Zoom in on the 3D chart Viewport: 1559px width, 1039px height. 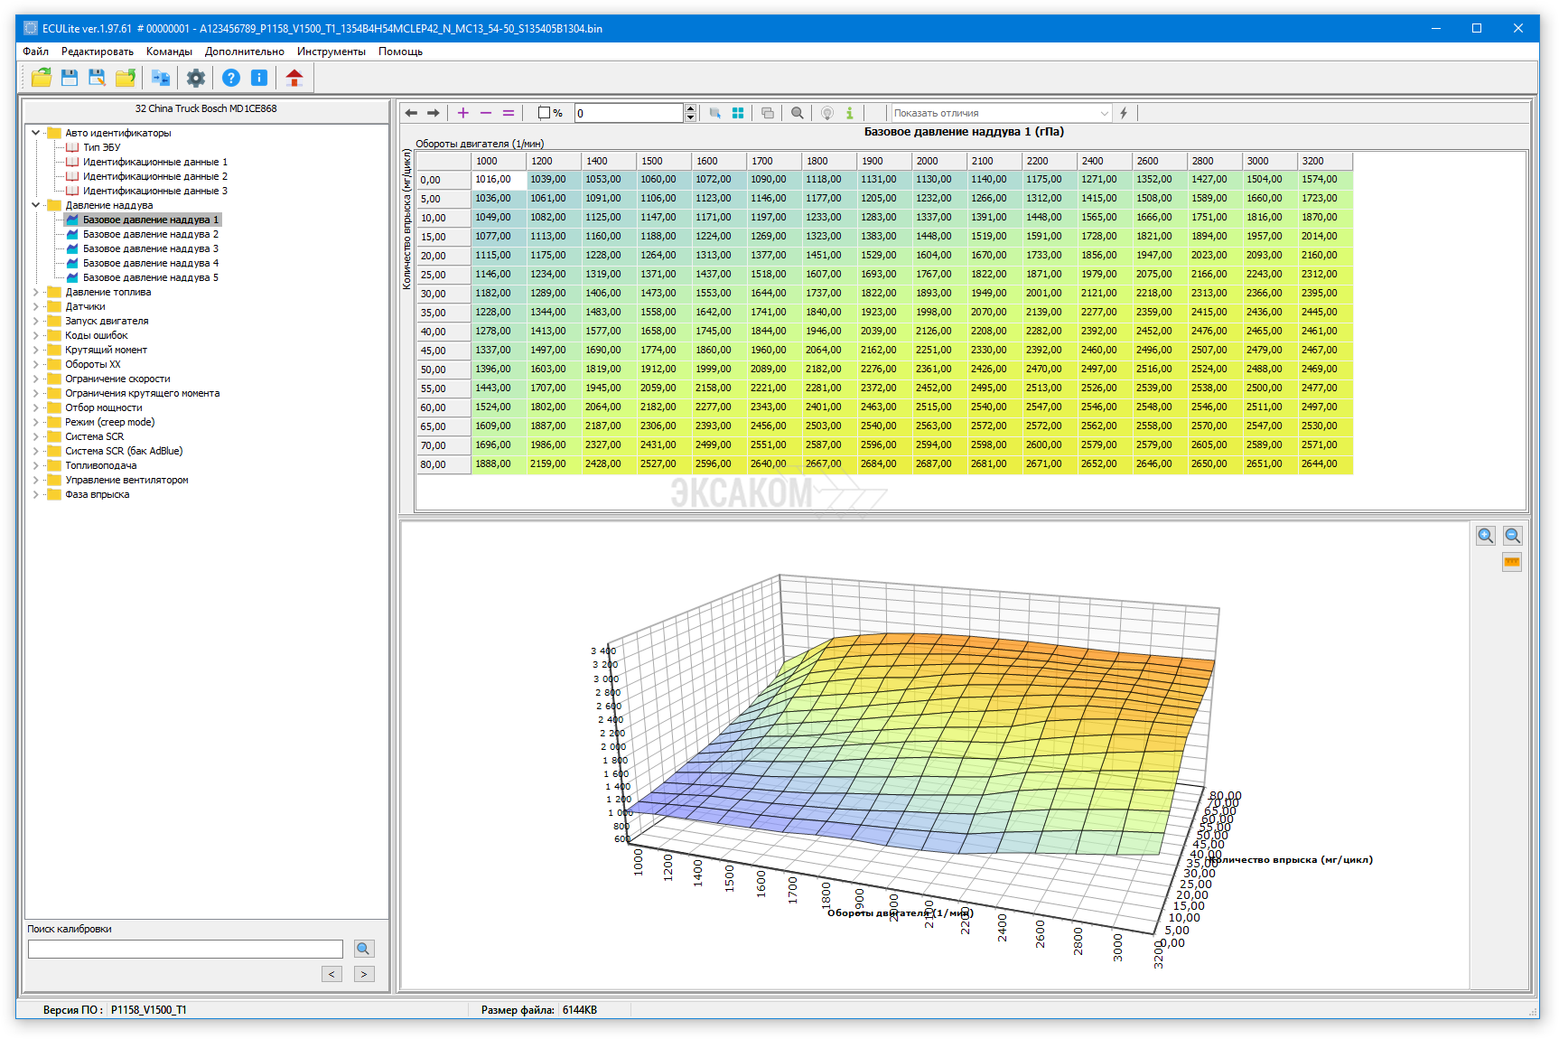click(x=1486, y=536)
